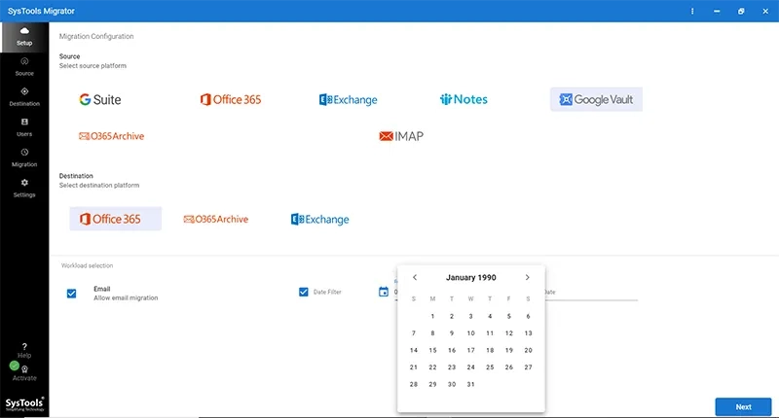Choose day 24 in the calendar

tap(470, 367)
